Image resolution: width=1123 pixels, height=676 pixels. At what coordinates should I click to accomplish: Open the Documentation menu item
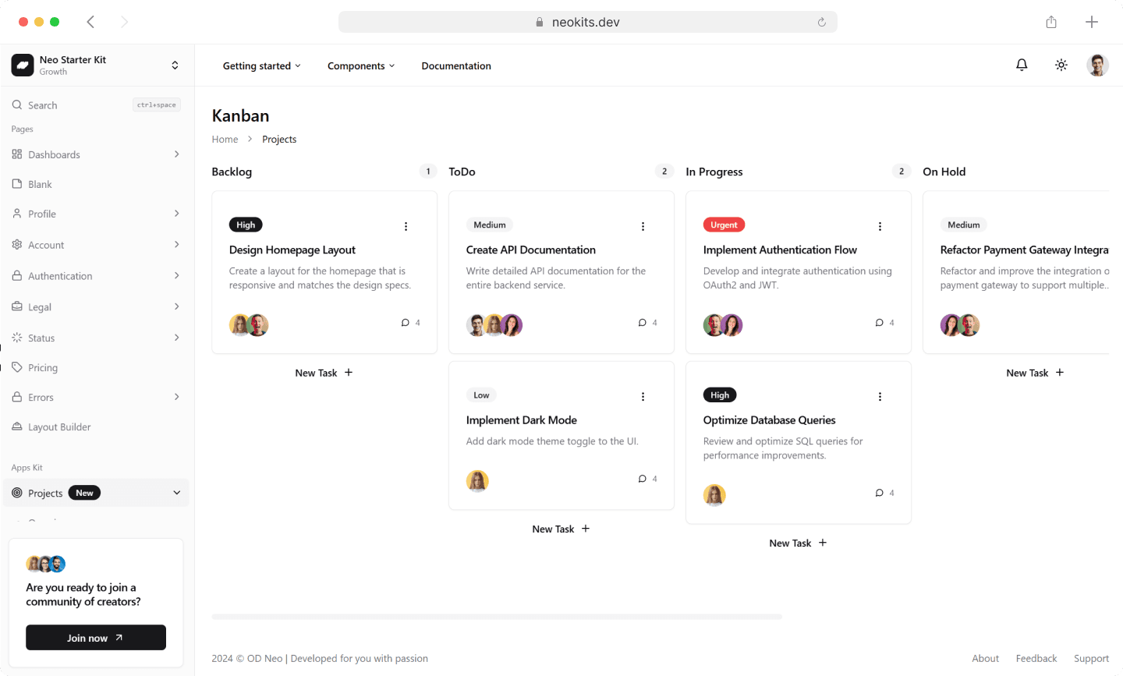456,66
